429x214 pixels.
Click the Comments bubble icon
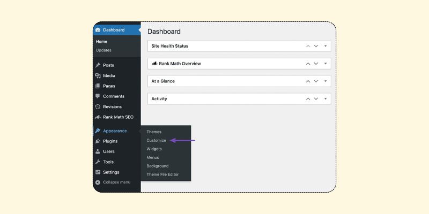click(98, 96)
